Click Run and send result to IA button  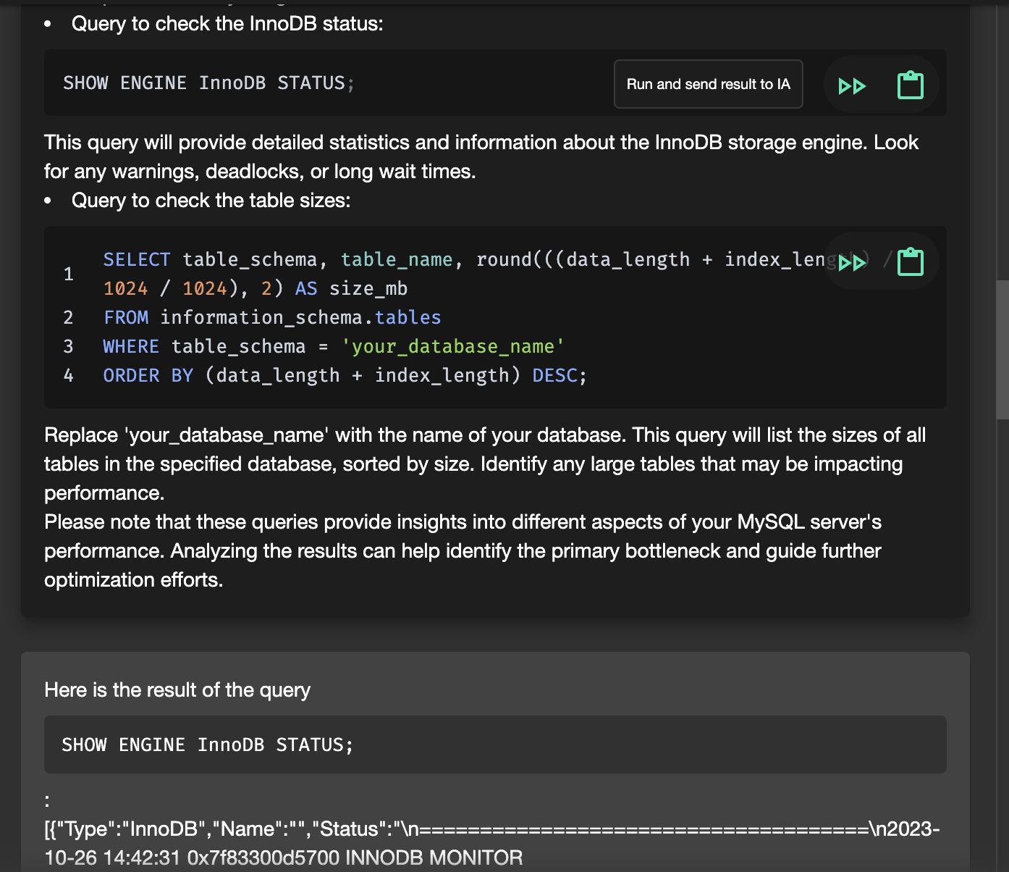coord(708,84)
